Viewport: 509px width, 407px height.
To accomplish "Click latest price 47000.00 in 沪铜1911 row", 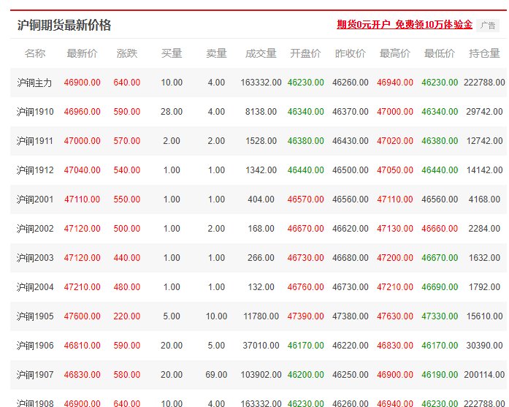I will point(82,141).
